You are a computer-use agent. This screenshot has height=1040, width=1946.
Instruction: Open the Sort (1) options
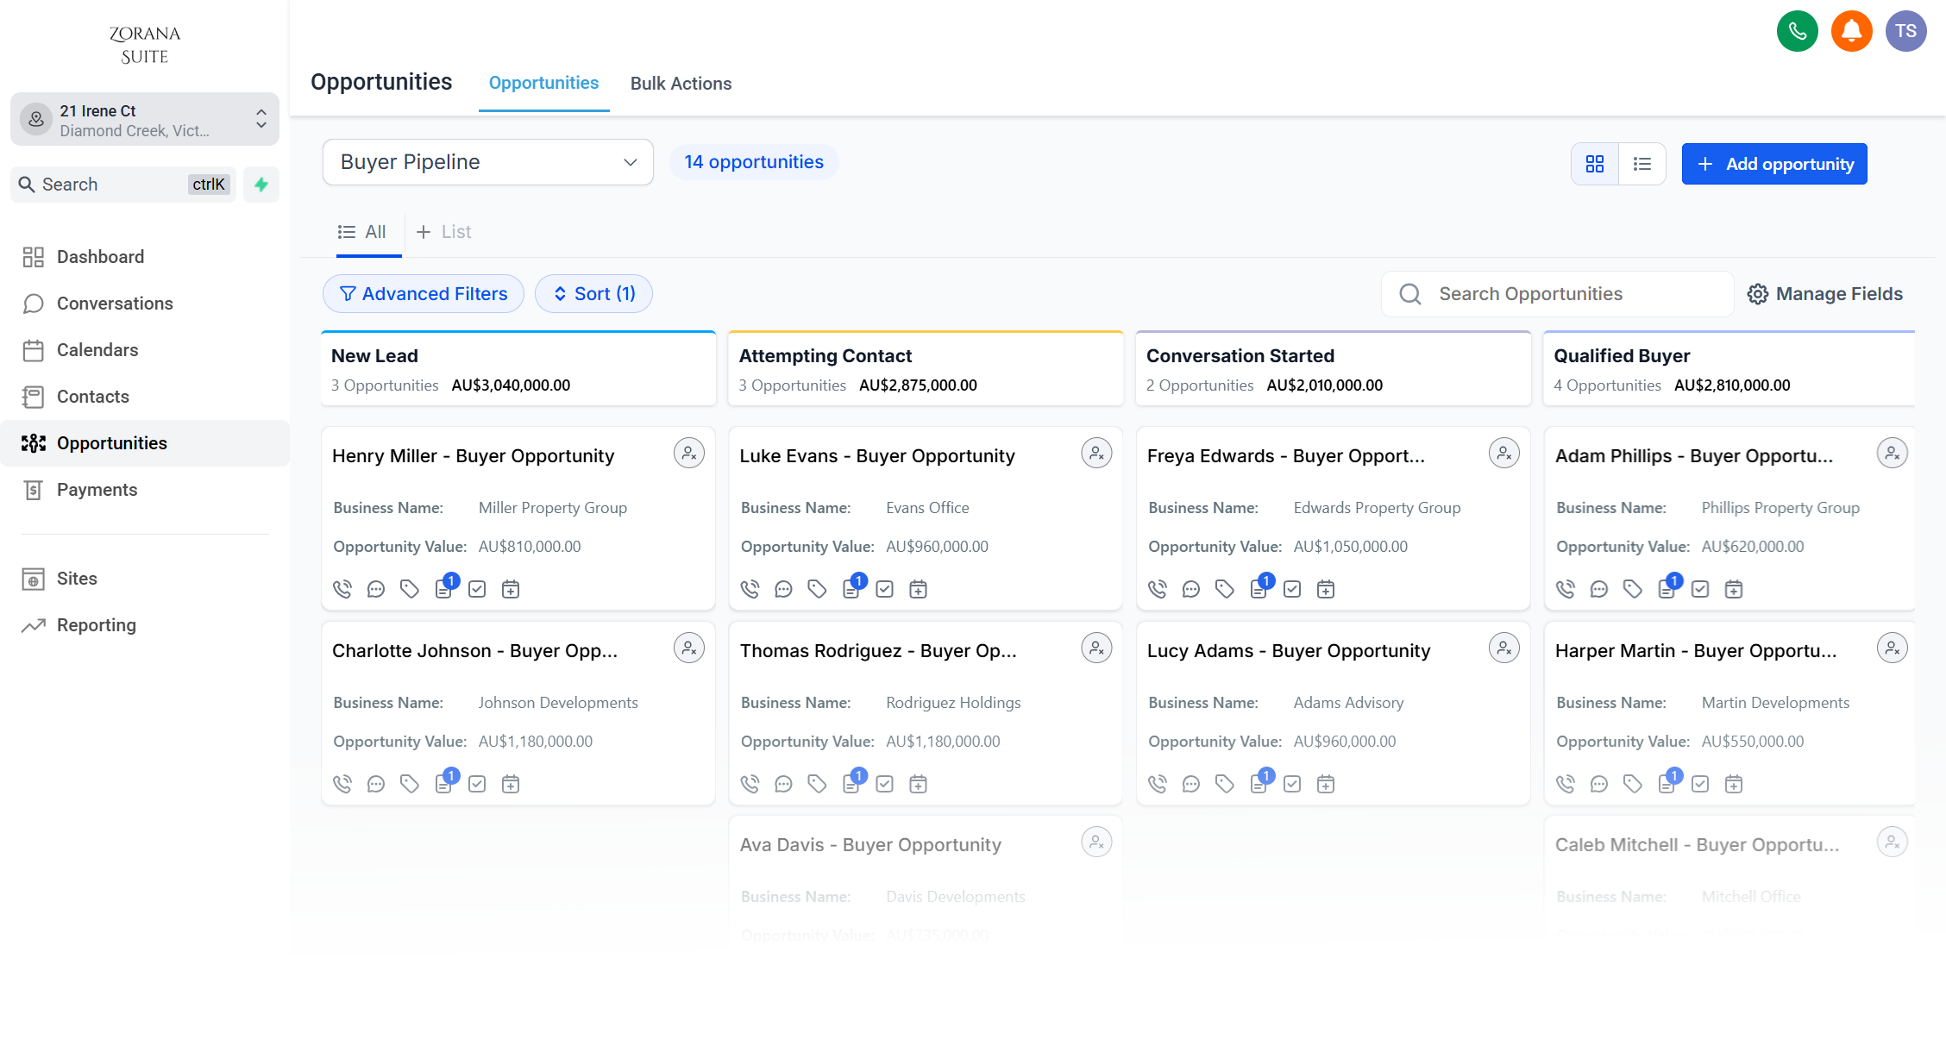[593, 294]
